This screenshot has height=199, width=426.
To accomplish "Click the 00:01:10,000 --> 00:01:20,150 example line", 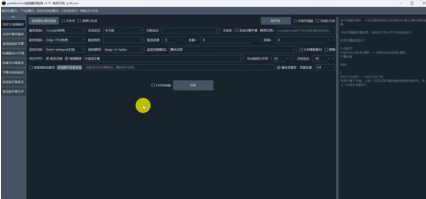I will point(362,76).
